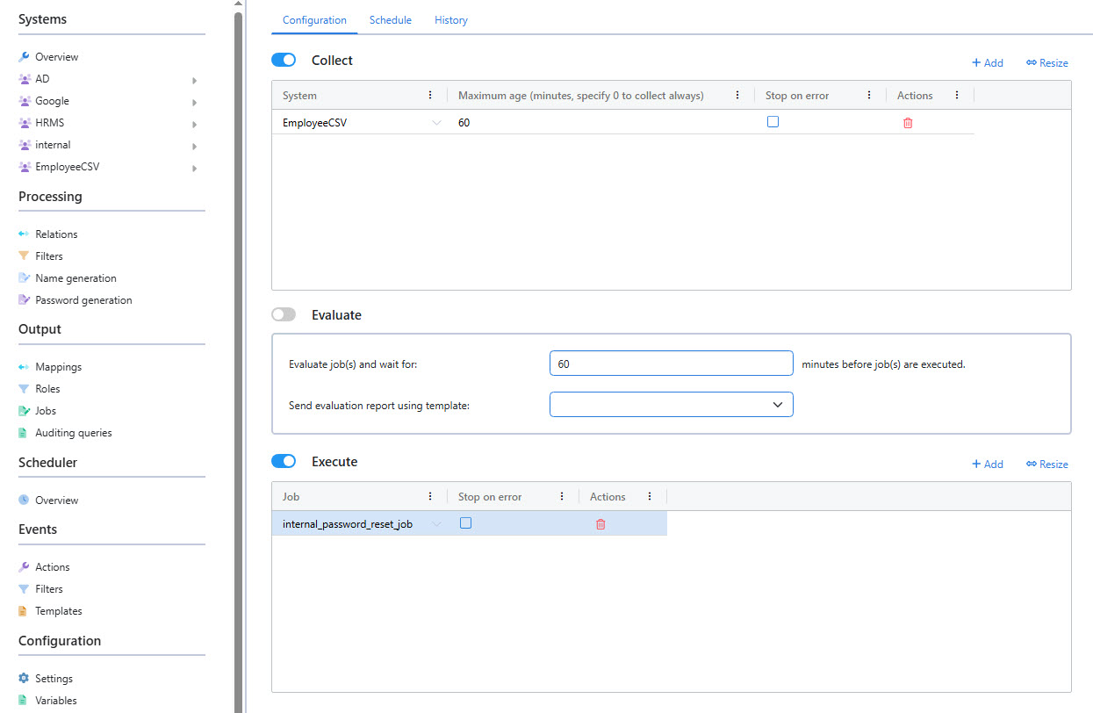Viewport: 1093px width, 713px height.
Task: Expand the AD system tree entry
Action: [194, 78]
